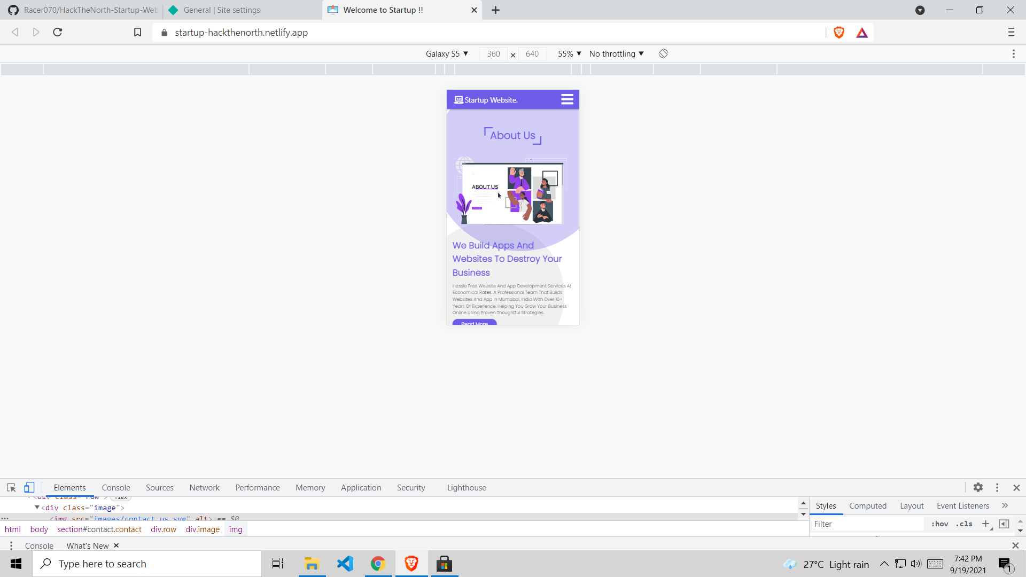Viewport: 1026px width, 577px height.
Task: Toggle the device toolbar mode
Action: (x=29, y=487)
